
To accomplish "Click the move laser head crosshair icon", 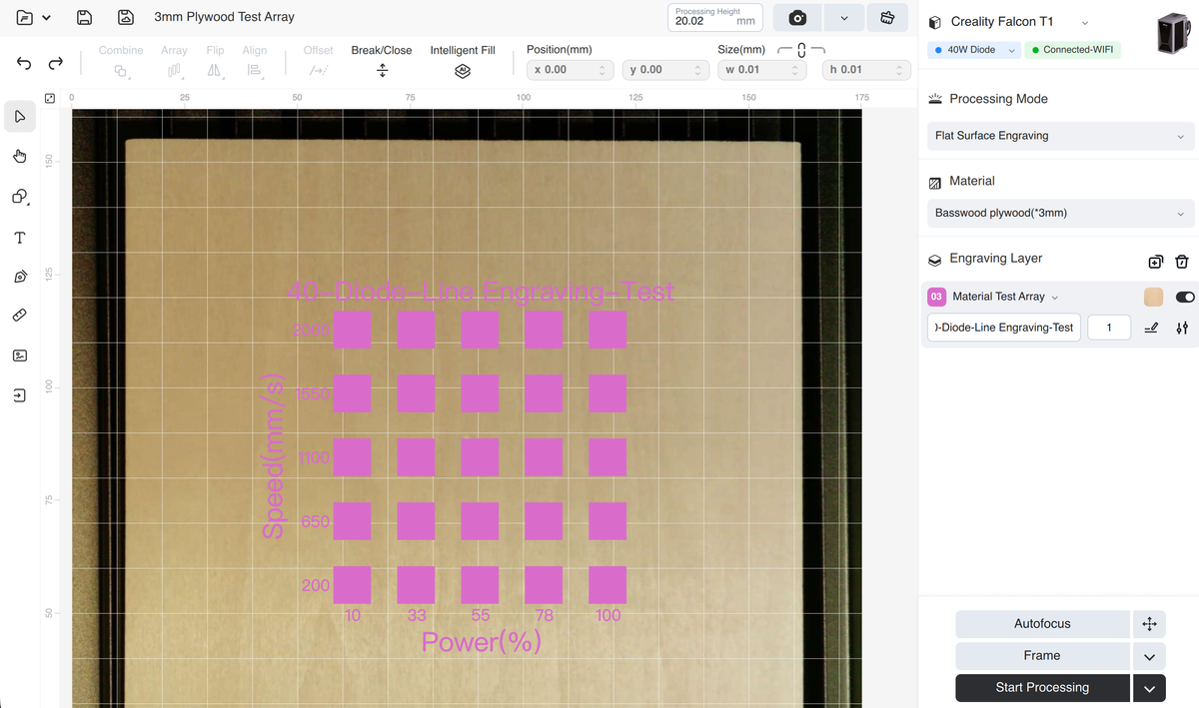I will tap(1149, 624).
